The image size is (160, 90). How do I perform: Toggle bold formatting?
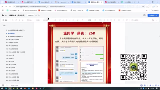[x=66, y=20]
